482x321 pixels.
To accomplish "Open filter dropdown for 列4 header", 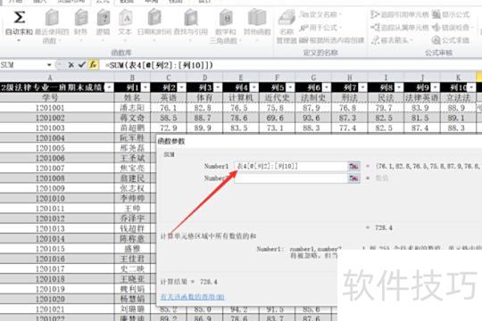I will [254, 88].
